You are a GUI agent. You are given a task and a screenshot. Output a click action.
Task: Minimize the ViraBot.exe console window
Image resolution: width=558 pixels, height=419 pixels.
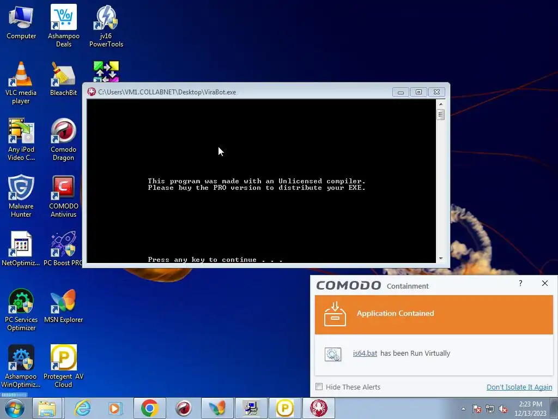(x=401, y=92)
